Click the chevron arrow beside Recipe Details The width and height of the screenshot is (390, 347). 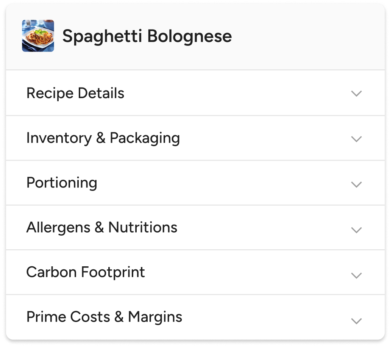tap(356, 93)
